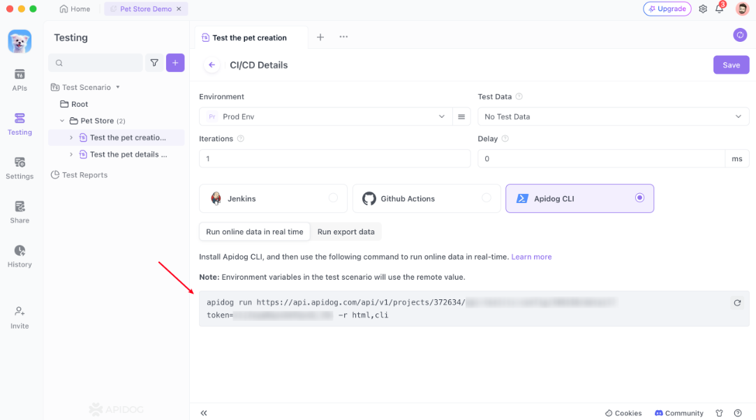
Task: Open the APIs panel in the sidebar
Action: [x=20, y=77]
